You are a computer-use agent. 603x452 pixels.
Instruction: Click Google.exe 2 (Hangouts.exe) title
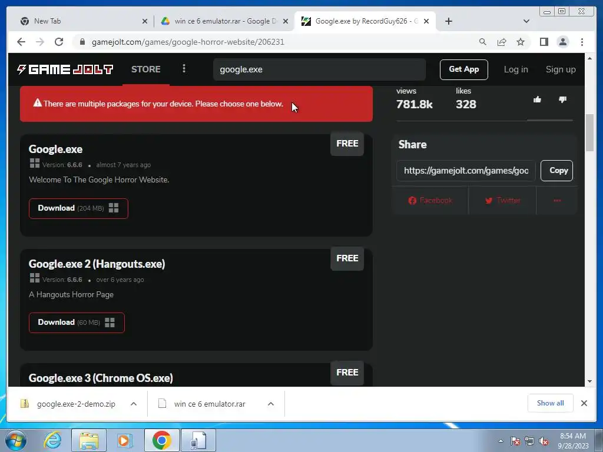click(97, 264)
